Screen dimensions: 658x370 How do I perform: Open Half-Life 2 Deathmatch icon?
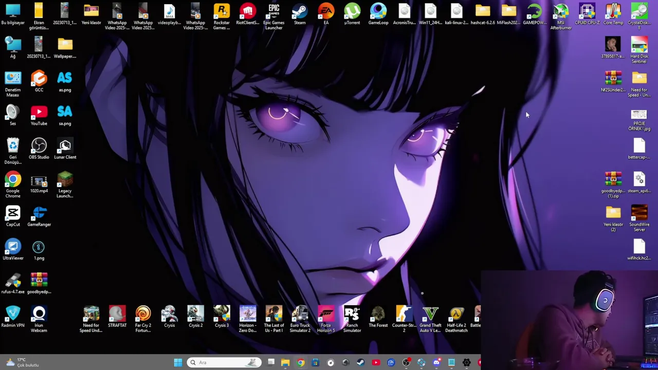(x=456, y=320)
